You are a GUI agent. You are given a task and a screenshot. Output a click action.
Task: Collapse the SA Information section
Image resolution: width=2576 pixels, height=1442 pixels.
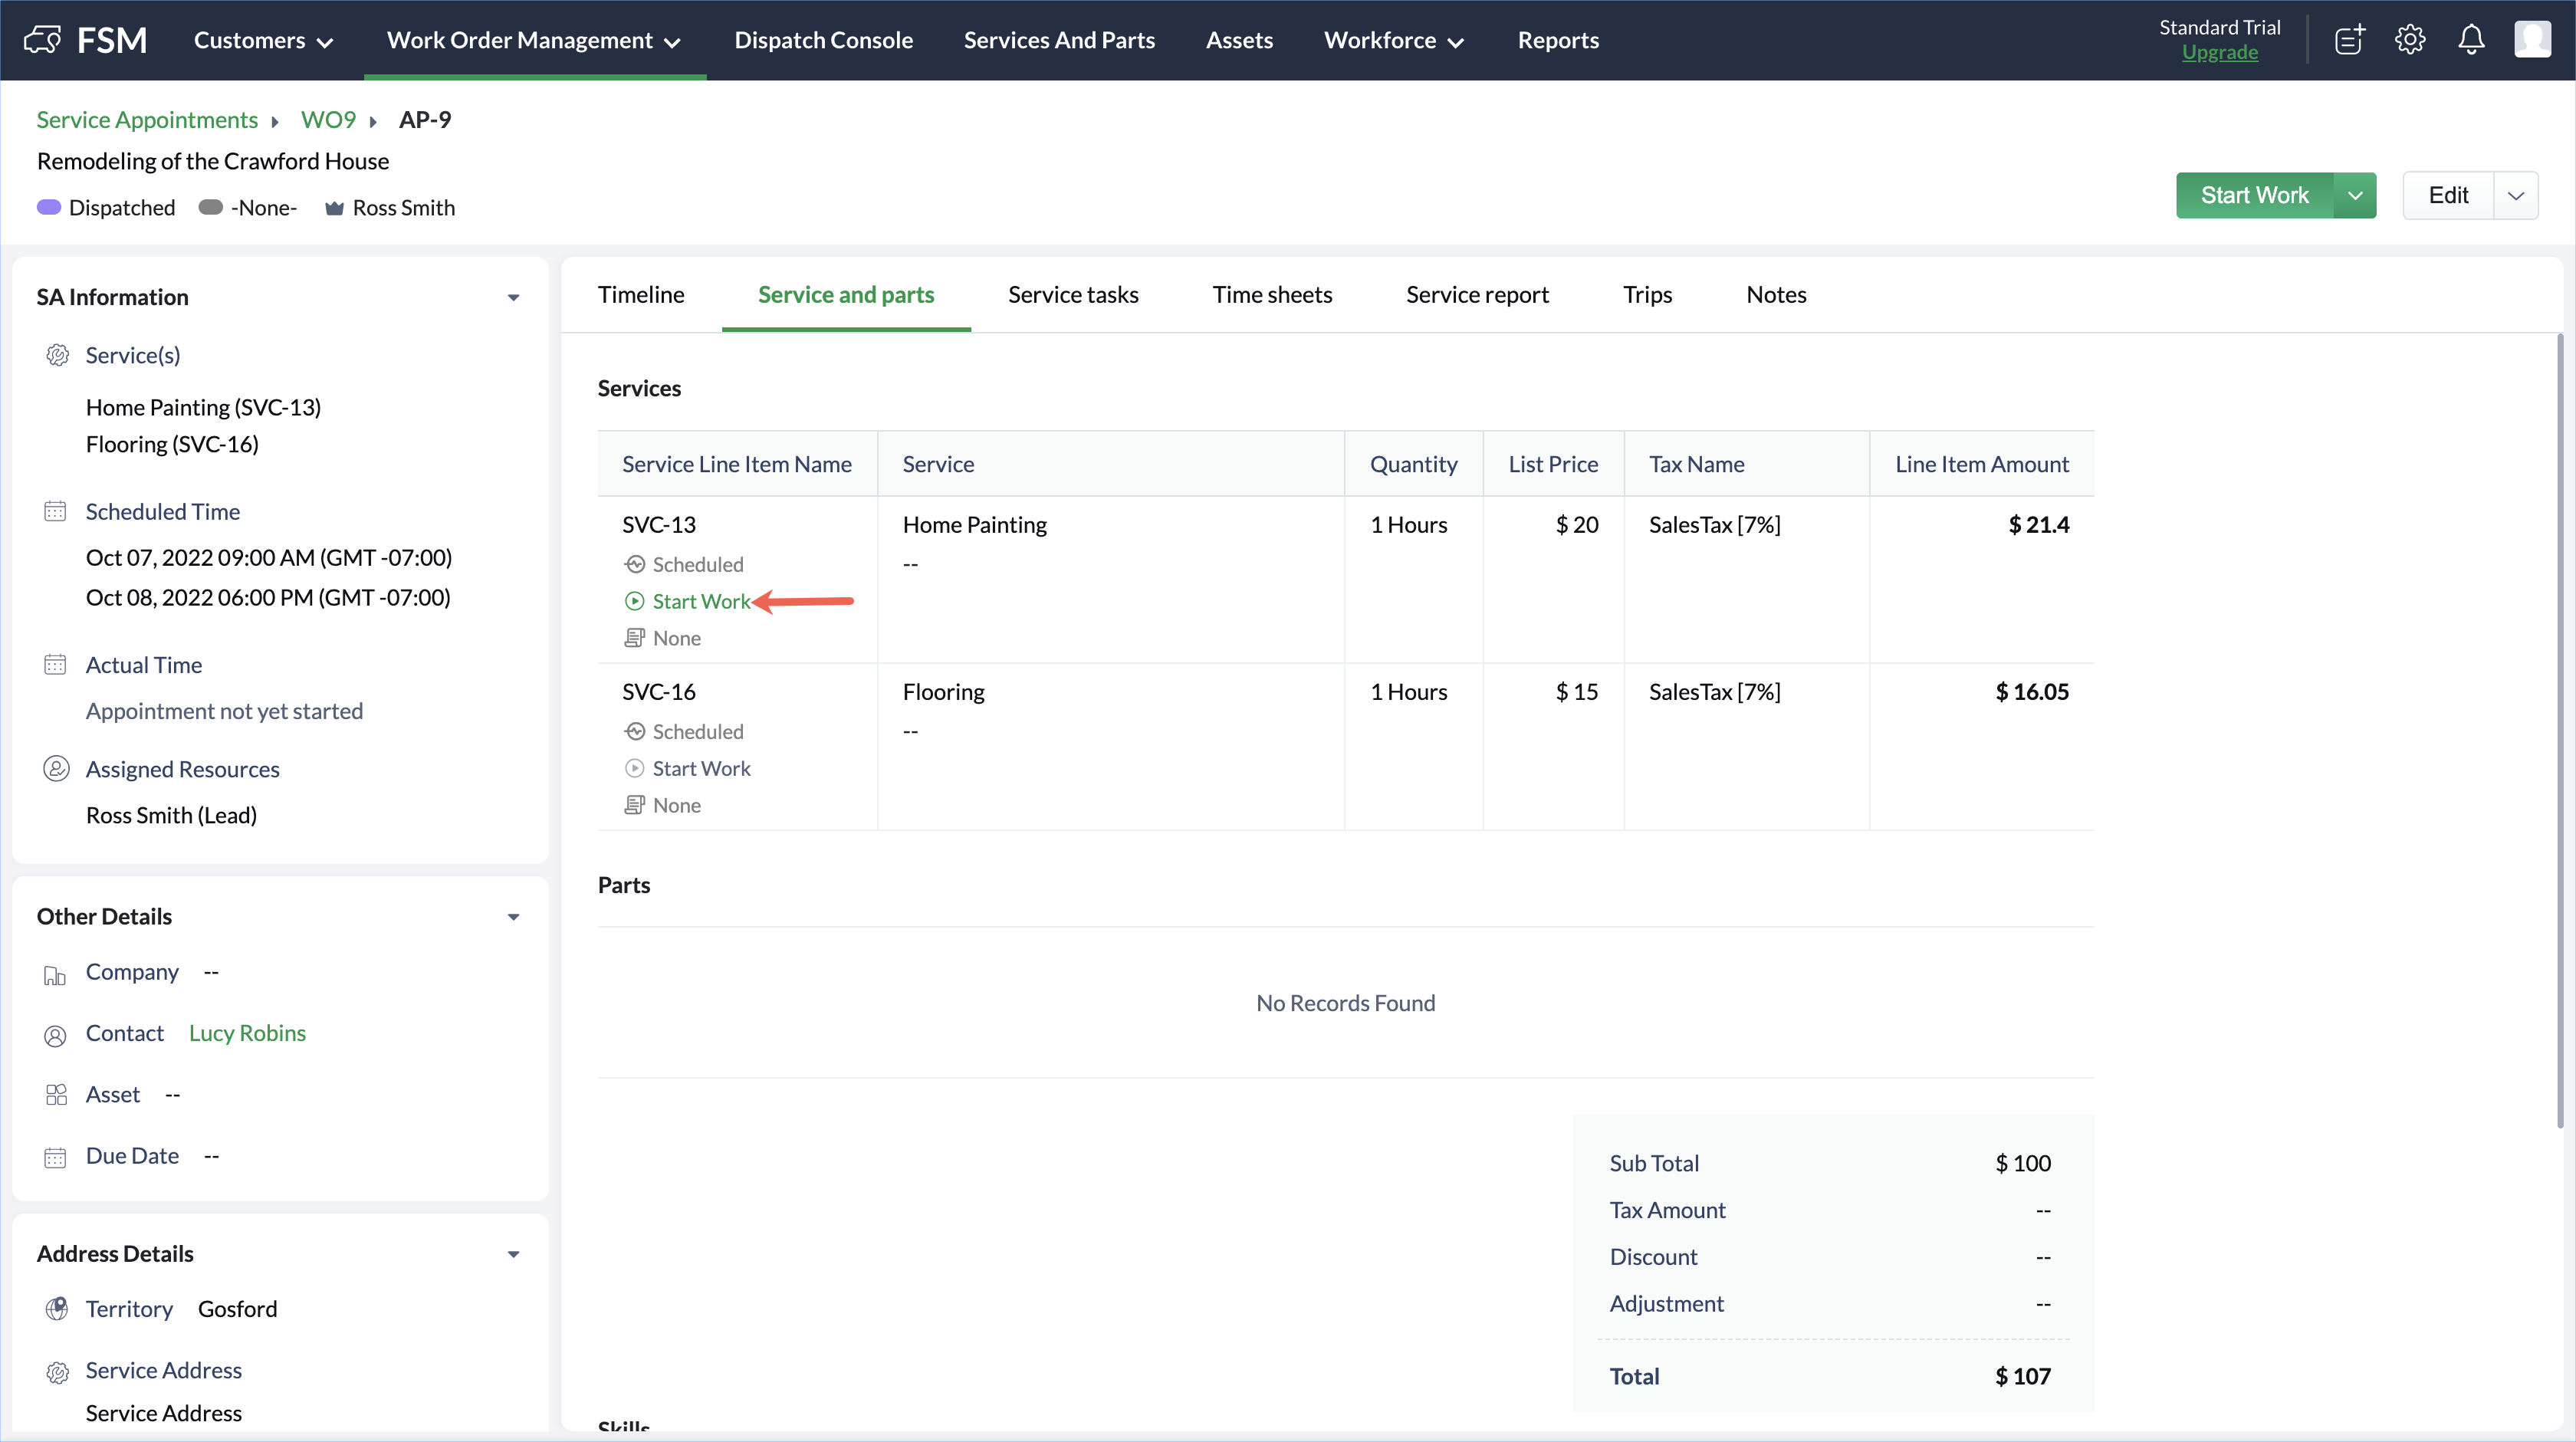tap(513, 297)
